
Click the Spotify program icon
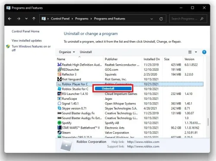59,123
